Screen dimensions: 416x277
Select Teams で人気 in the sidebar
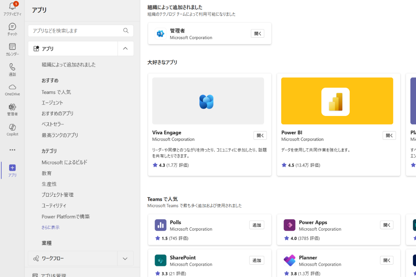point(56,92)
